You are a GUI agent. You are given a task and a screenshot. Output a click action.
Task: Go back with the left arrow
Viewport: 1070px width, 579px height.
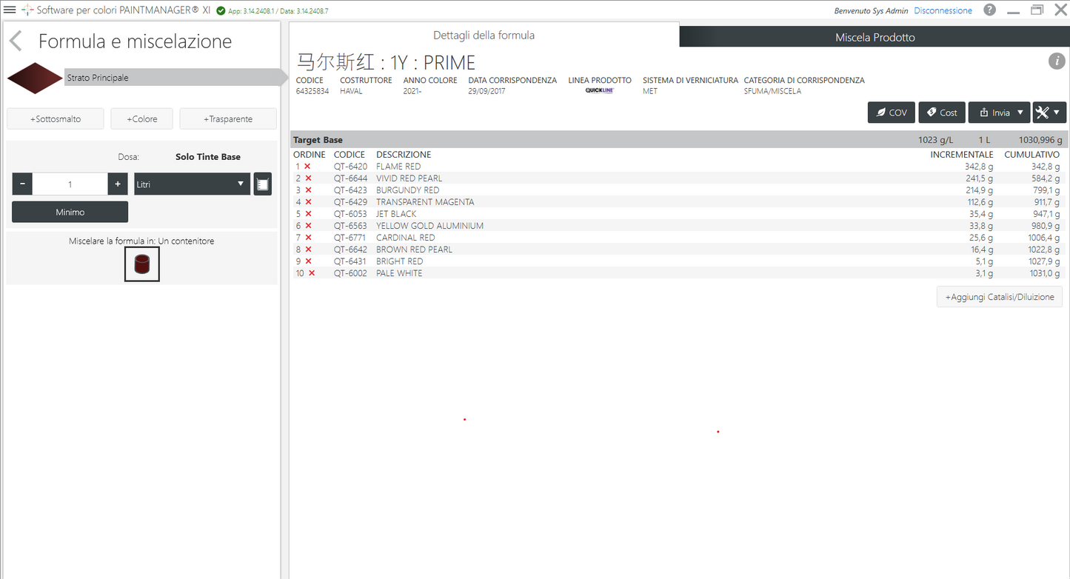16,41
